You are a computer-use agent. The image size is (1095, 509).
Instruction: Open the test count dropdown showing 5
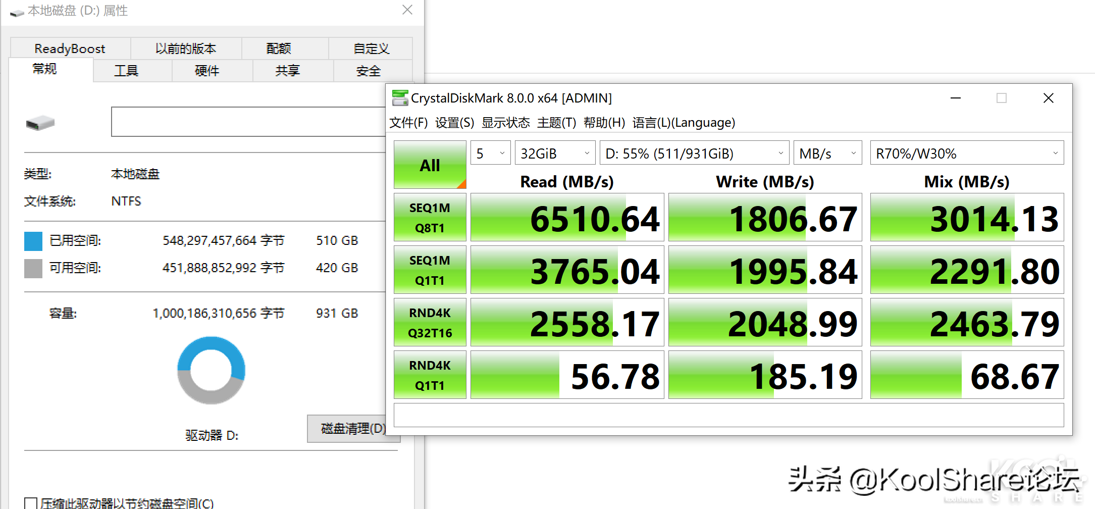(490, 153)
